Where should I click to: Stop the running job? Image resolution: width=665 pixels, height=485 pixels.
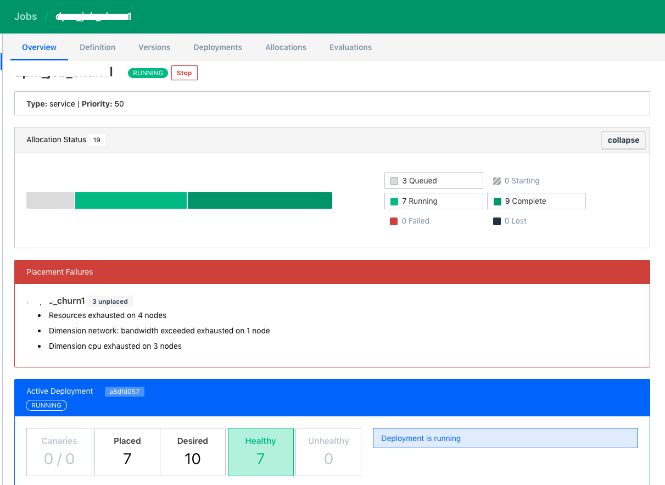(184, 73)
